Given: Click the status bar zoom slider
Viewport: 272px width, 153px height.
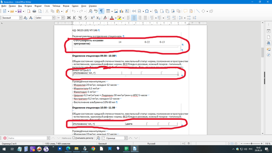Looking at the screenshot, I should pyautogui.click(x=252, y=144).
